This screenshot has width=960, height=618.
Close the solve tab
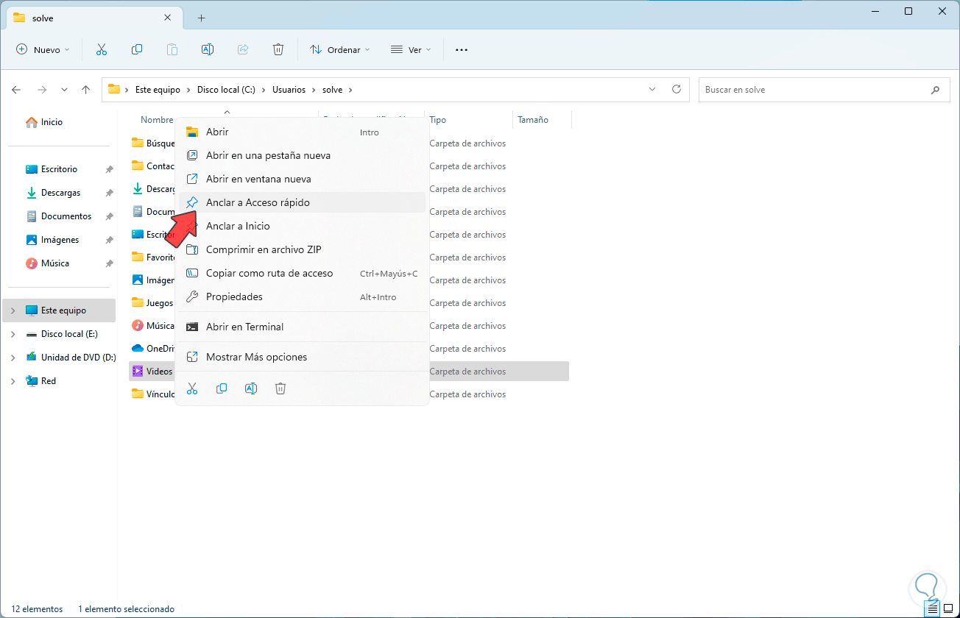point(168,18)
